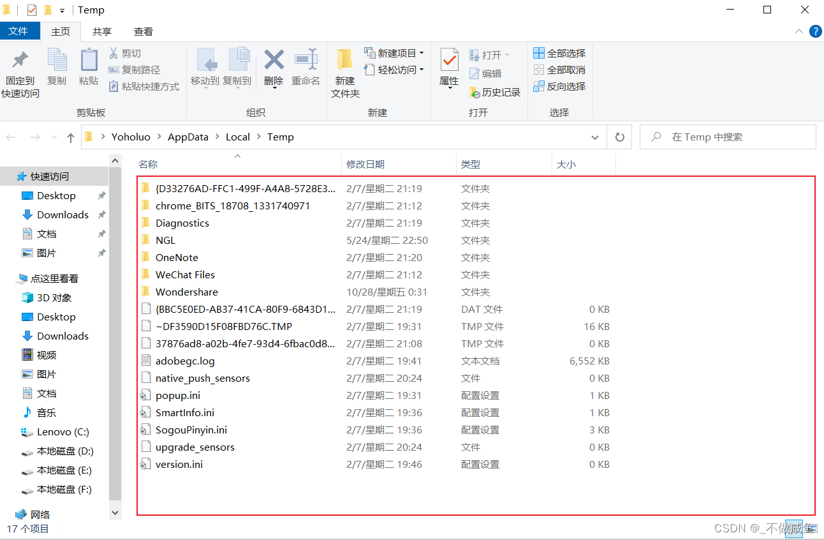Create a New folder (新建文件夹)
Screen dimensions: 824x540
(x=345, y=74)
